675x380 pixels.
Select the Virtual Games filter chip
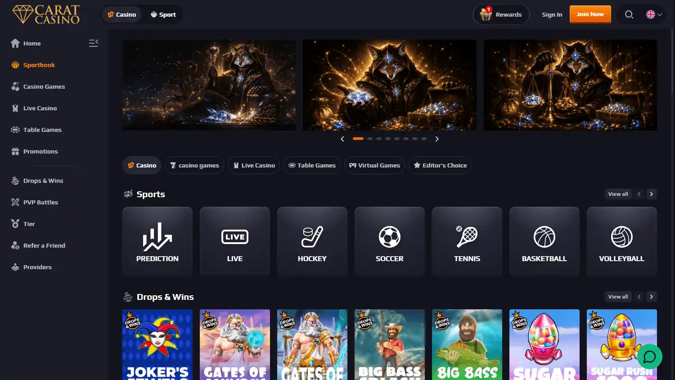tap(375, 165)
